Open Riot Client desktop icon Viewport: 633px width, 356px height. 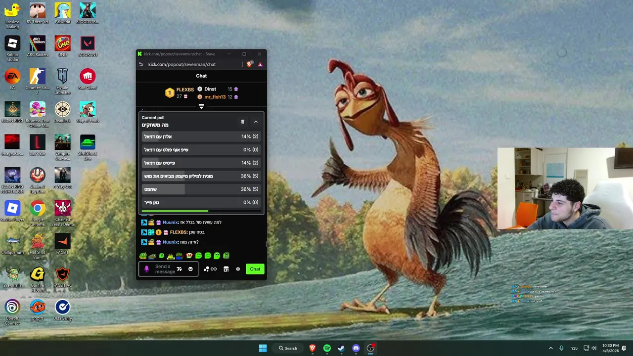tap(88, 79)
